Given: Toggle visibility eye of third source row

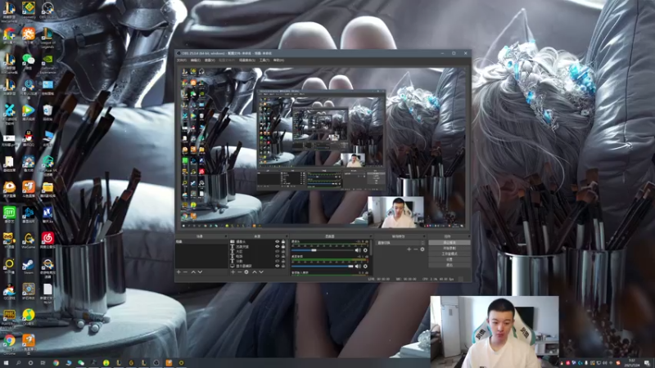Looking at the screenshot, I should point(277,252).
